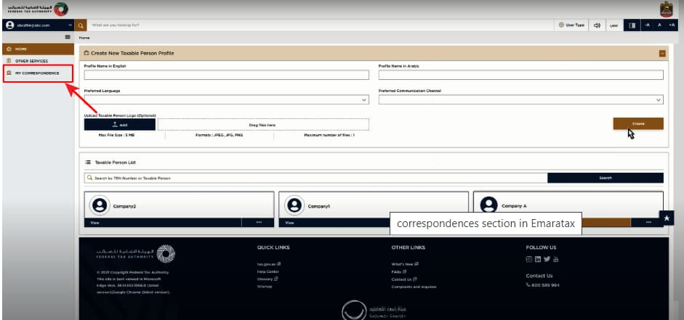Open the Company A card three-dots menu
This screenshot has height=320, width=684.
pyautogui.click(x=648, y=223)
